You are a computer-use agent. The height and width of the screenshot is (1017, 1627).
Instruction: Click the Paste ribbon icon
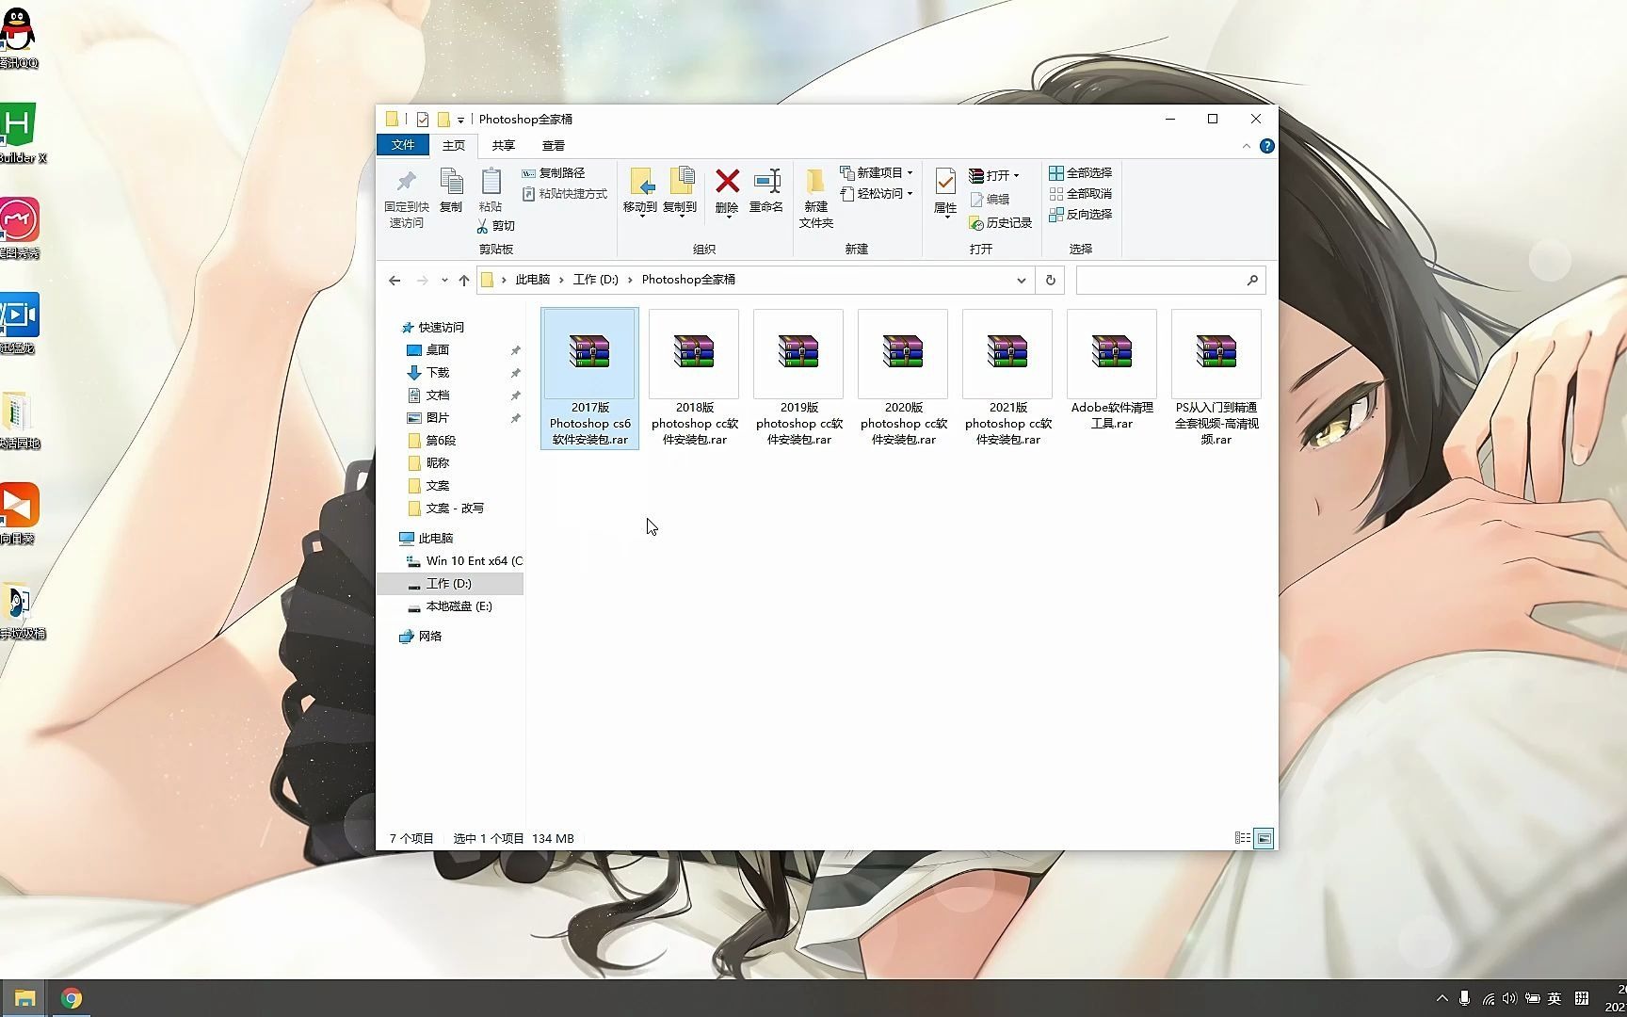pos(491,190)
